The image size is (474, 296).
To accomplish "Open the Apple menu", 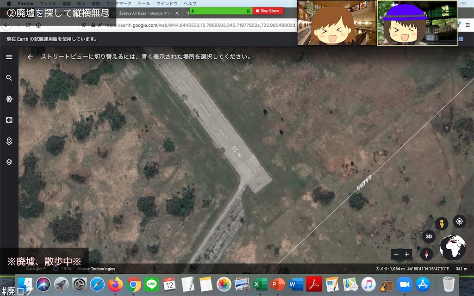I will click(9, 4).
